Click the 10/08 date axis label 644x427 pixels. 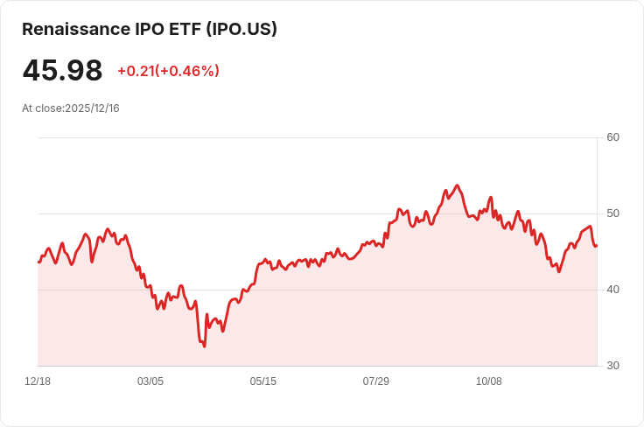pos(489,381)
